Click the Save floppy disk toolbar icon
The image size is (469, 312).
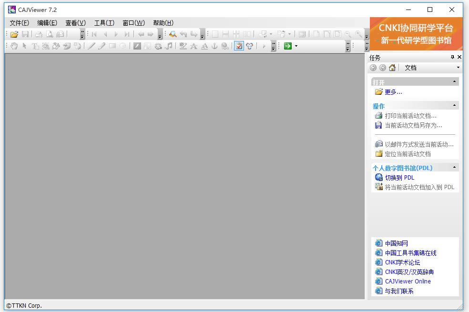tap(25, 34)
